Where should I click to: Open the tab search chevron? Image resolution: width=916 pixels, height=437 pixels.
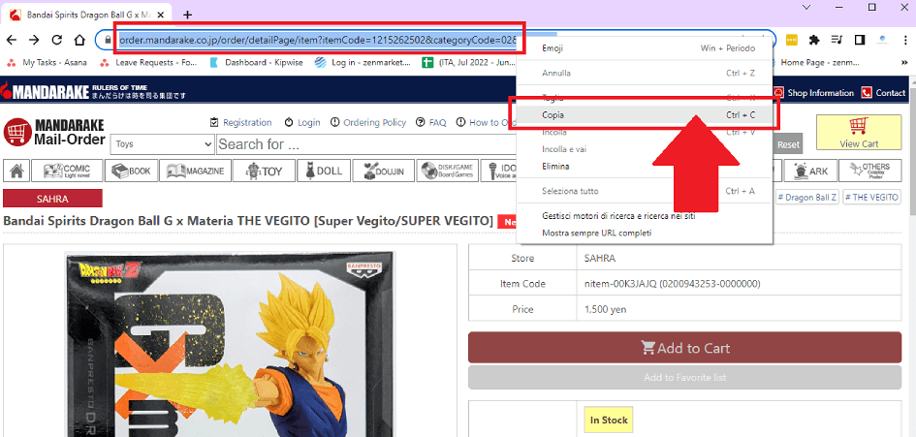806,7
